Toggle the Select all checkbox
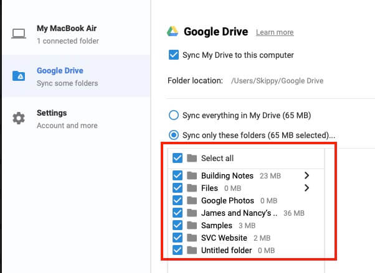Image resolution: width=375 pixels, height=273 pixels. (x=178, y=158)
